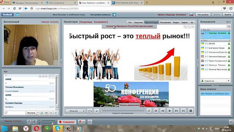The height and width of the screenshot is (132, 234).
Task: Open Настройки комнаты link
Action: tap(100, 15)
